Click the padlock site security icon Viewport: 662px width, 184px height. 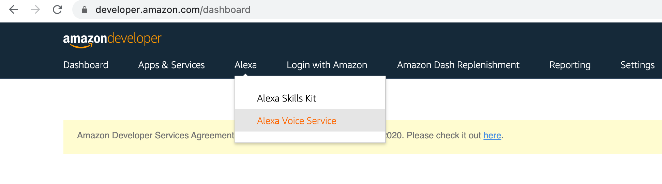[85, 10]
